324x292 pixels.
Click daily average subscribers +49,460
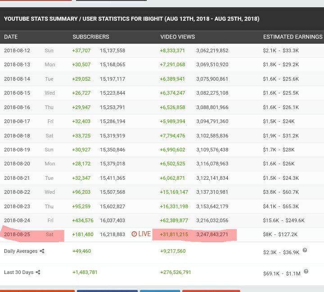[x=81, y=251]
